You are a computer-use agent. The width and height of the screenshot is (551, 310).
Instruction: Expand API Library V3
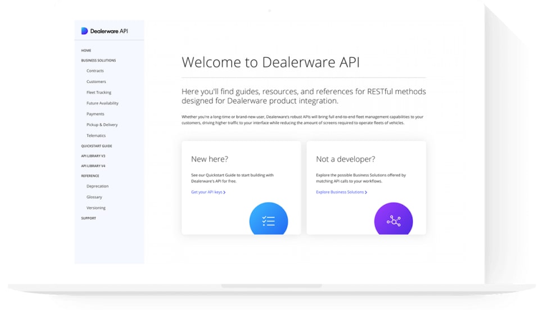(93, 156)
